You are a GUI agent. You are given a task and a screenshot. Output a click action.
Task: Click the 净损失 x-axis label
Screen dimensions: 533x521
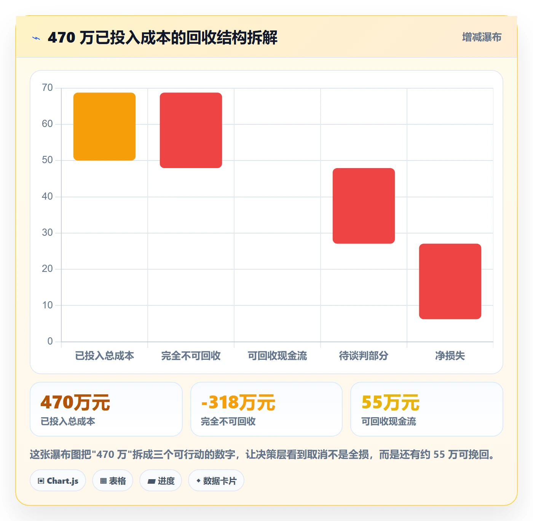point(450,356)
